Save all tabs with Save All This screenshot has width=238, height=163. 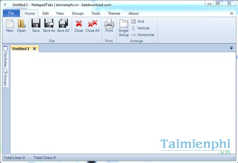pyautogui.click(x=63, y=25)
